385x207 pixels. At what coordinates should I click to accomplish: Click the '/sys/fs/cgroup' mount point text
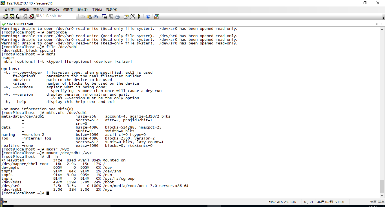[x=119, y=179]
